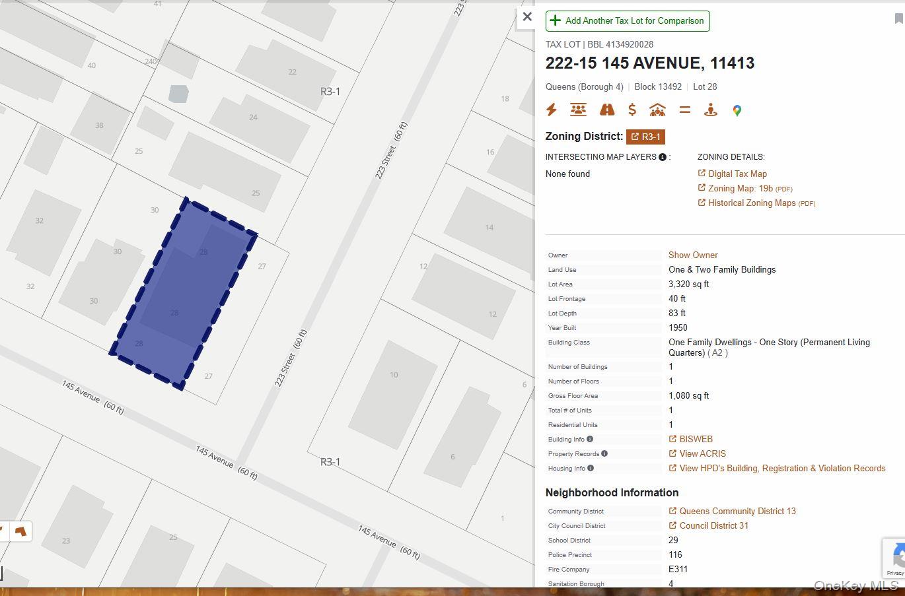Click the equals sign icon

tap(684, 110)
